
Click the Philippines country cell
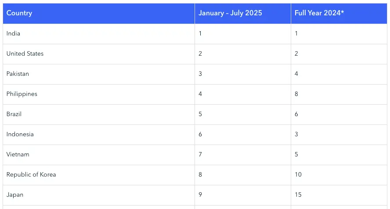(x=99, y=94)
